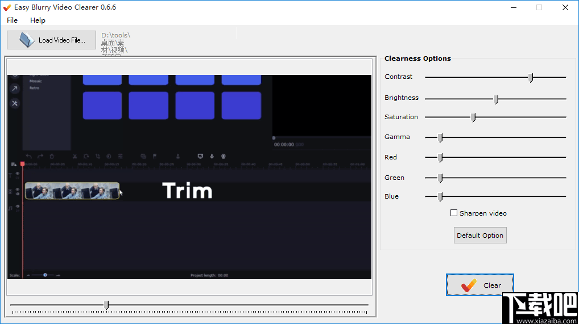Viewport: 579px width, 324px height.
Task: Click the Load Video File button
Action: 51,40
